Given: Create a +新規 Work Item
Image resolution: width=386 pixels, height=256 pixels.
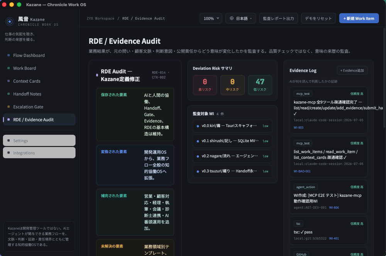Looking at the screenshot, I should click(x=359, y=18).
